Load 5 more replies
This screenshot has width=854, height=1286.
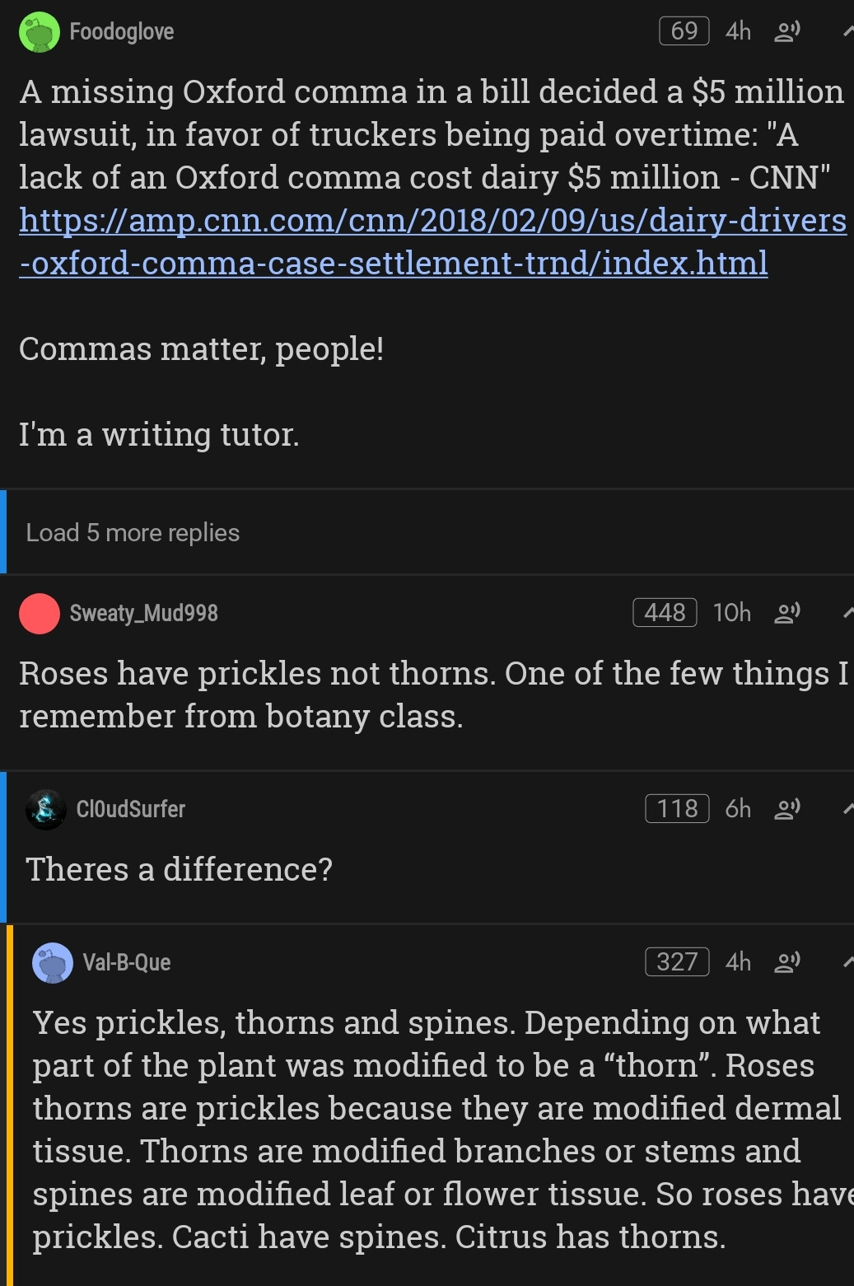(x=133, y=533)
